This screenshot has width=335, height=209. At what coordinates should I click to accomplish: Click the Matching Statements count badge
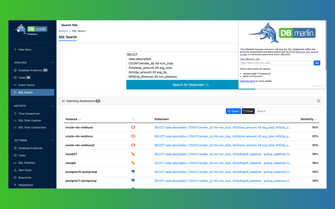coord(98,101)
